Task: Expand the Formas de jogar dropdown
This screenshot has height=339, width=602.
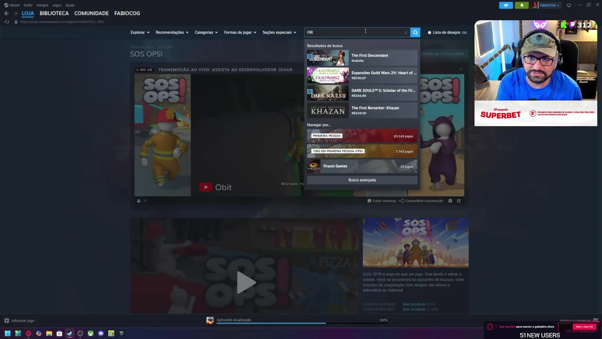Action: (240, 32)
